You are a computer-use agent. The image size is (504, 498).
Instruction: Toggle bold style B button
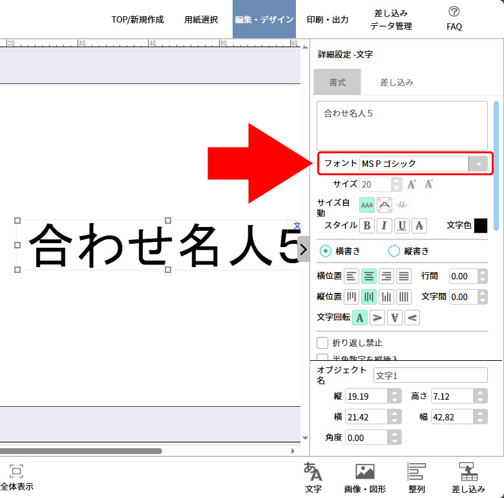(x=367, y=226)
